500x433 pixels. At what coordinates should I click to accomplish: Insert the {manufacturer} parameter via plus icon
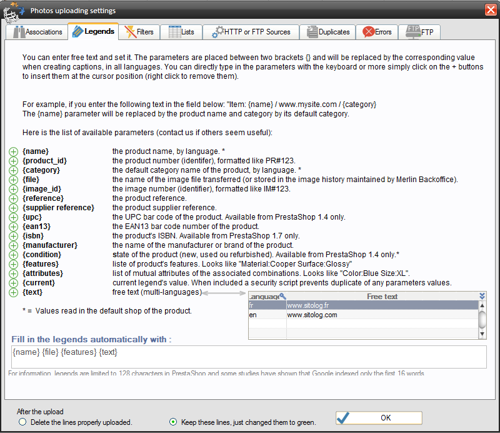point(13,245)
